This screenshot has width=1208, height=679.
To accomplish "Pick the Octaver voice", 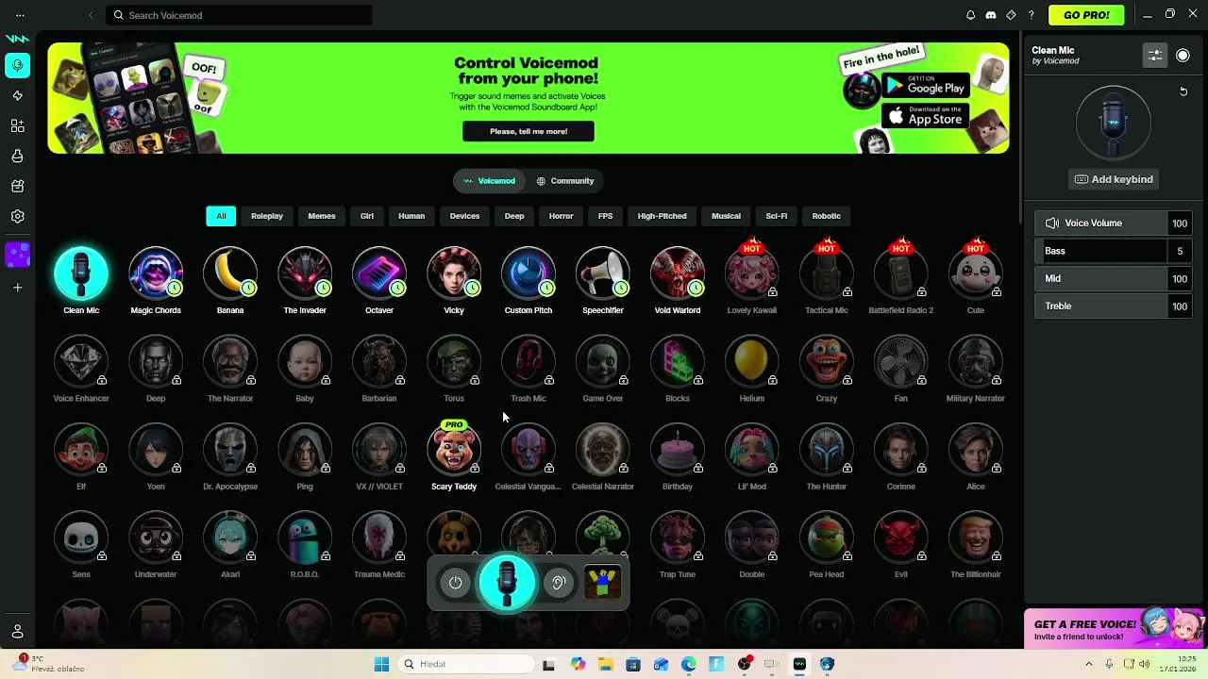I will (x=379, y=273).
